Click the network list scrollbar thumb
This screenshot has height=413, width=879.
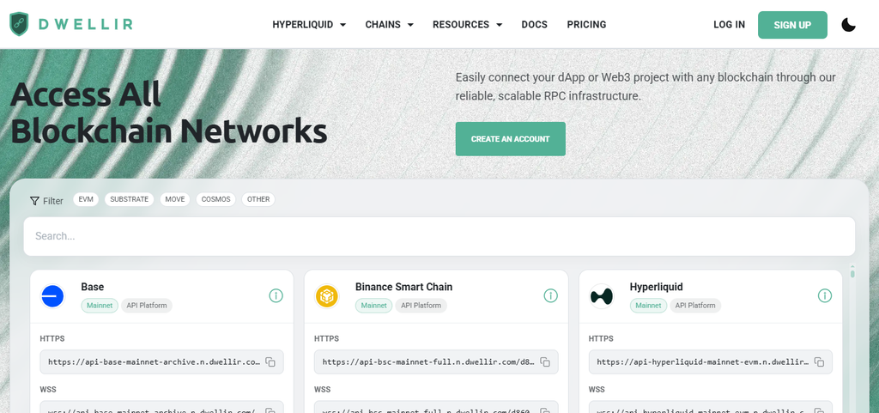[852, 274]
